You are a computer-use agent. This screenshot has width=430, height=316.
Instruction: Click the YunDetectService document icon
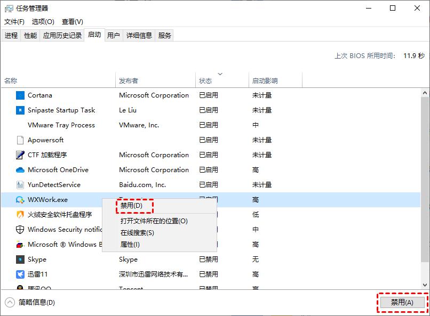(20, 184)
